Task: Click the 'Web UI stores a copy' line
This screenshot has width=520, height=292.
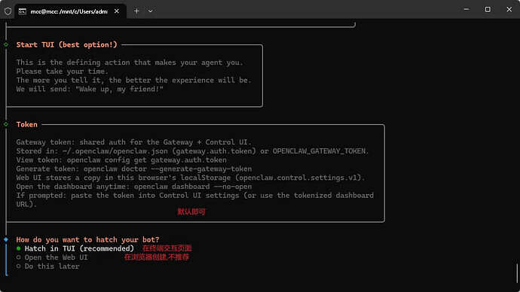Action: pos(191,178)
